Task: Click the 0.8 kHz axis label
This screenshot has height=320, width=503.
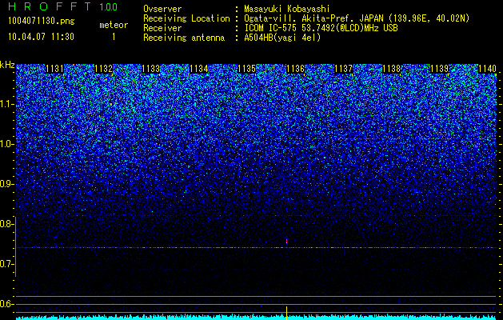Action: pos(7,224)
